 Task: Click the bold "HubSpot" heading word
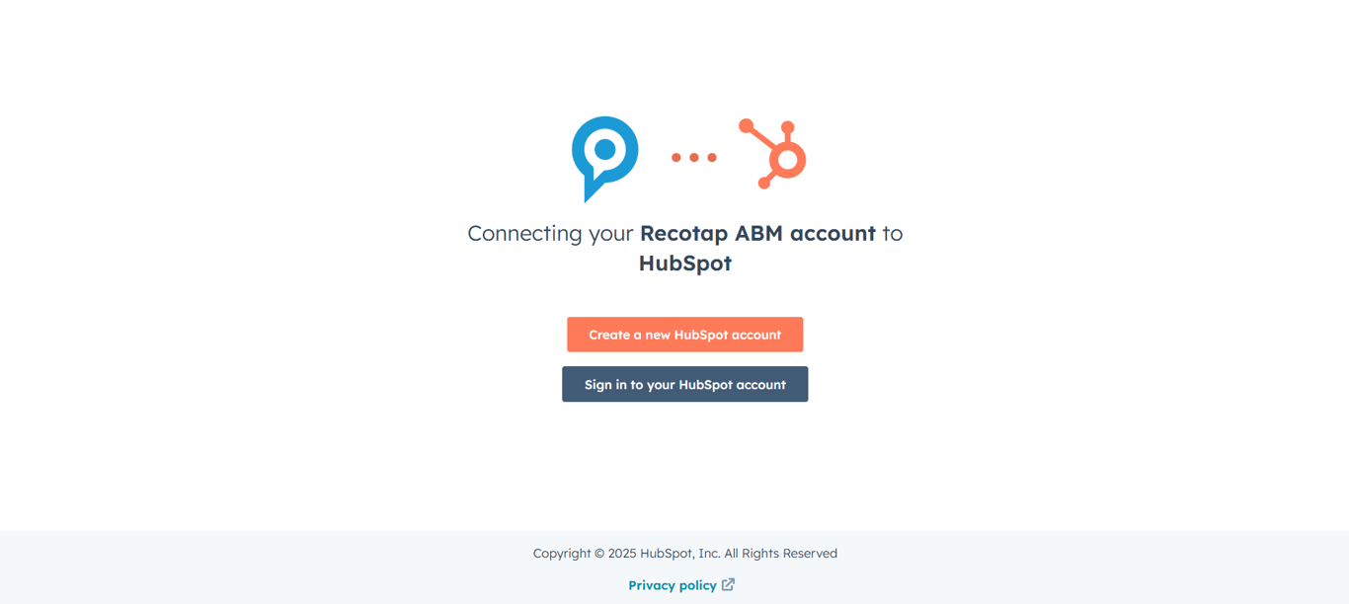click(x=684, y=264)
